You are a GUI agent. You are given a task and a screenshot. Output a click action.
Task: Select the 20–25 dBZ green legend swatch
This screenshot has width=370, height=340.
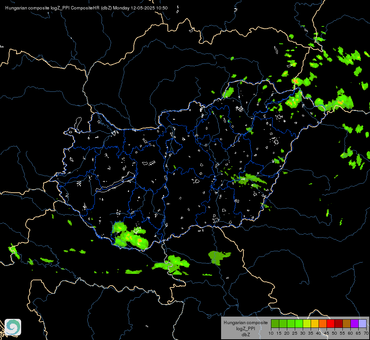291,323
